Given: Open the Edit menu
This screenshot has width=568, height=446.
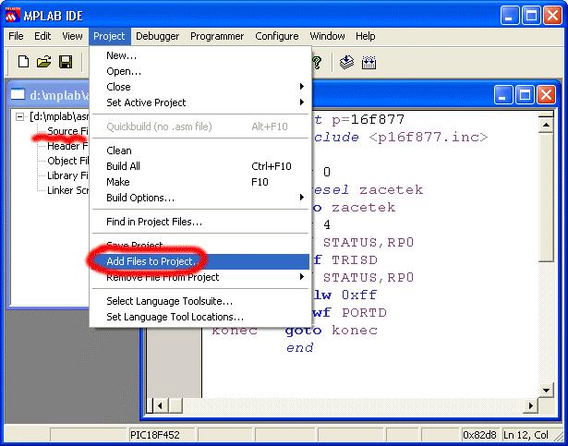Looking at the screenshot, I should [x=42, y=36].
